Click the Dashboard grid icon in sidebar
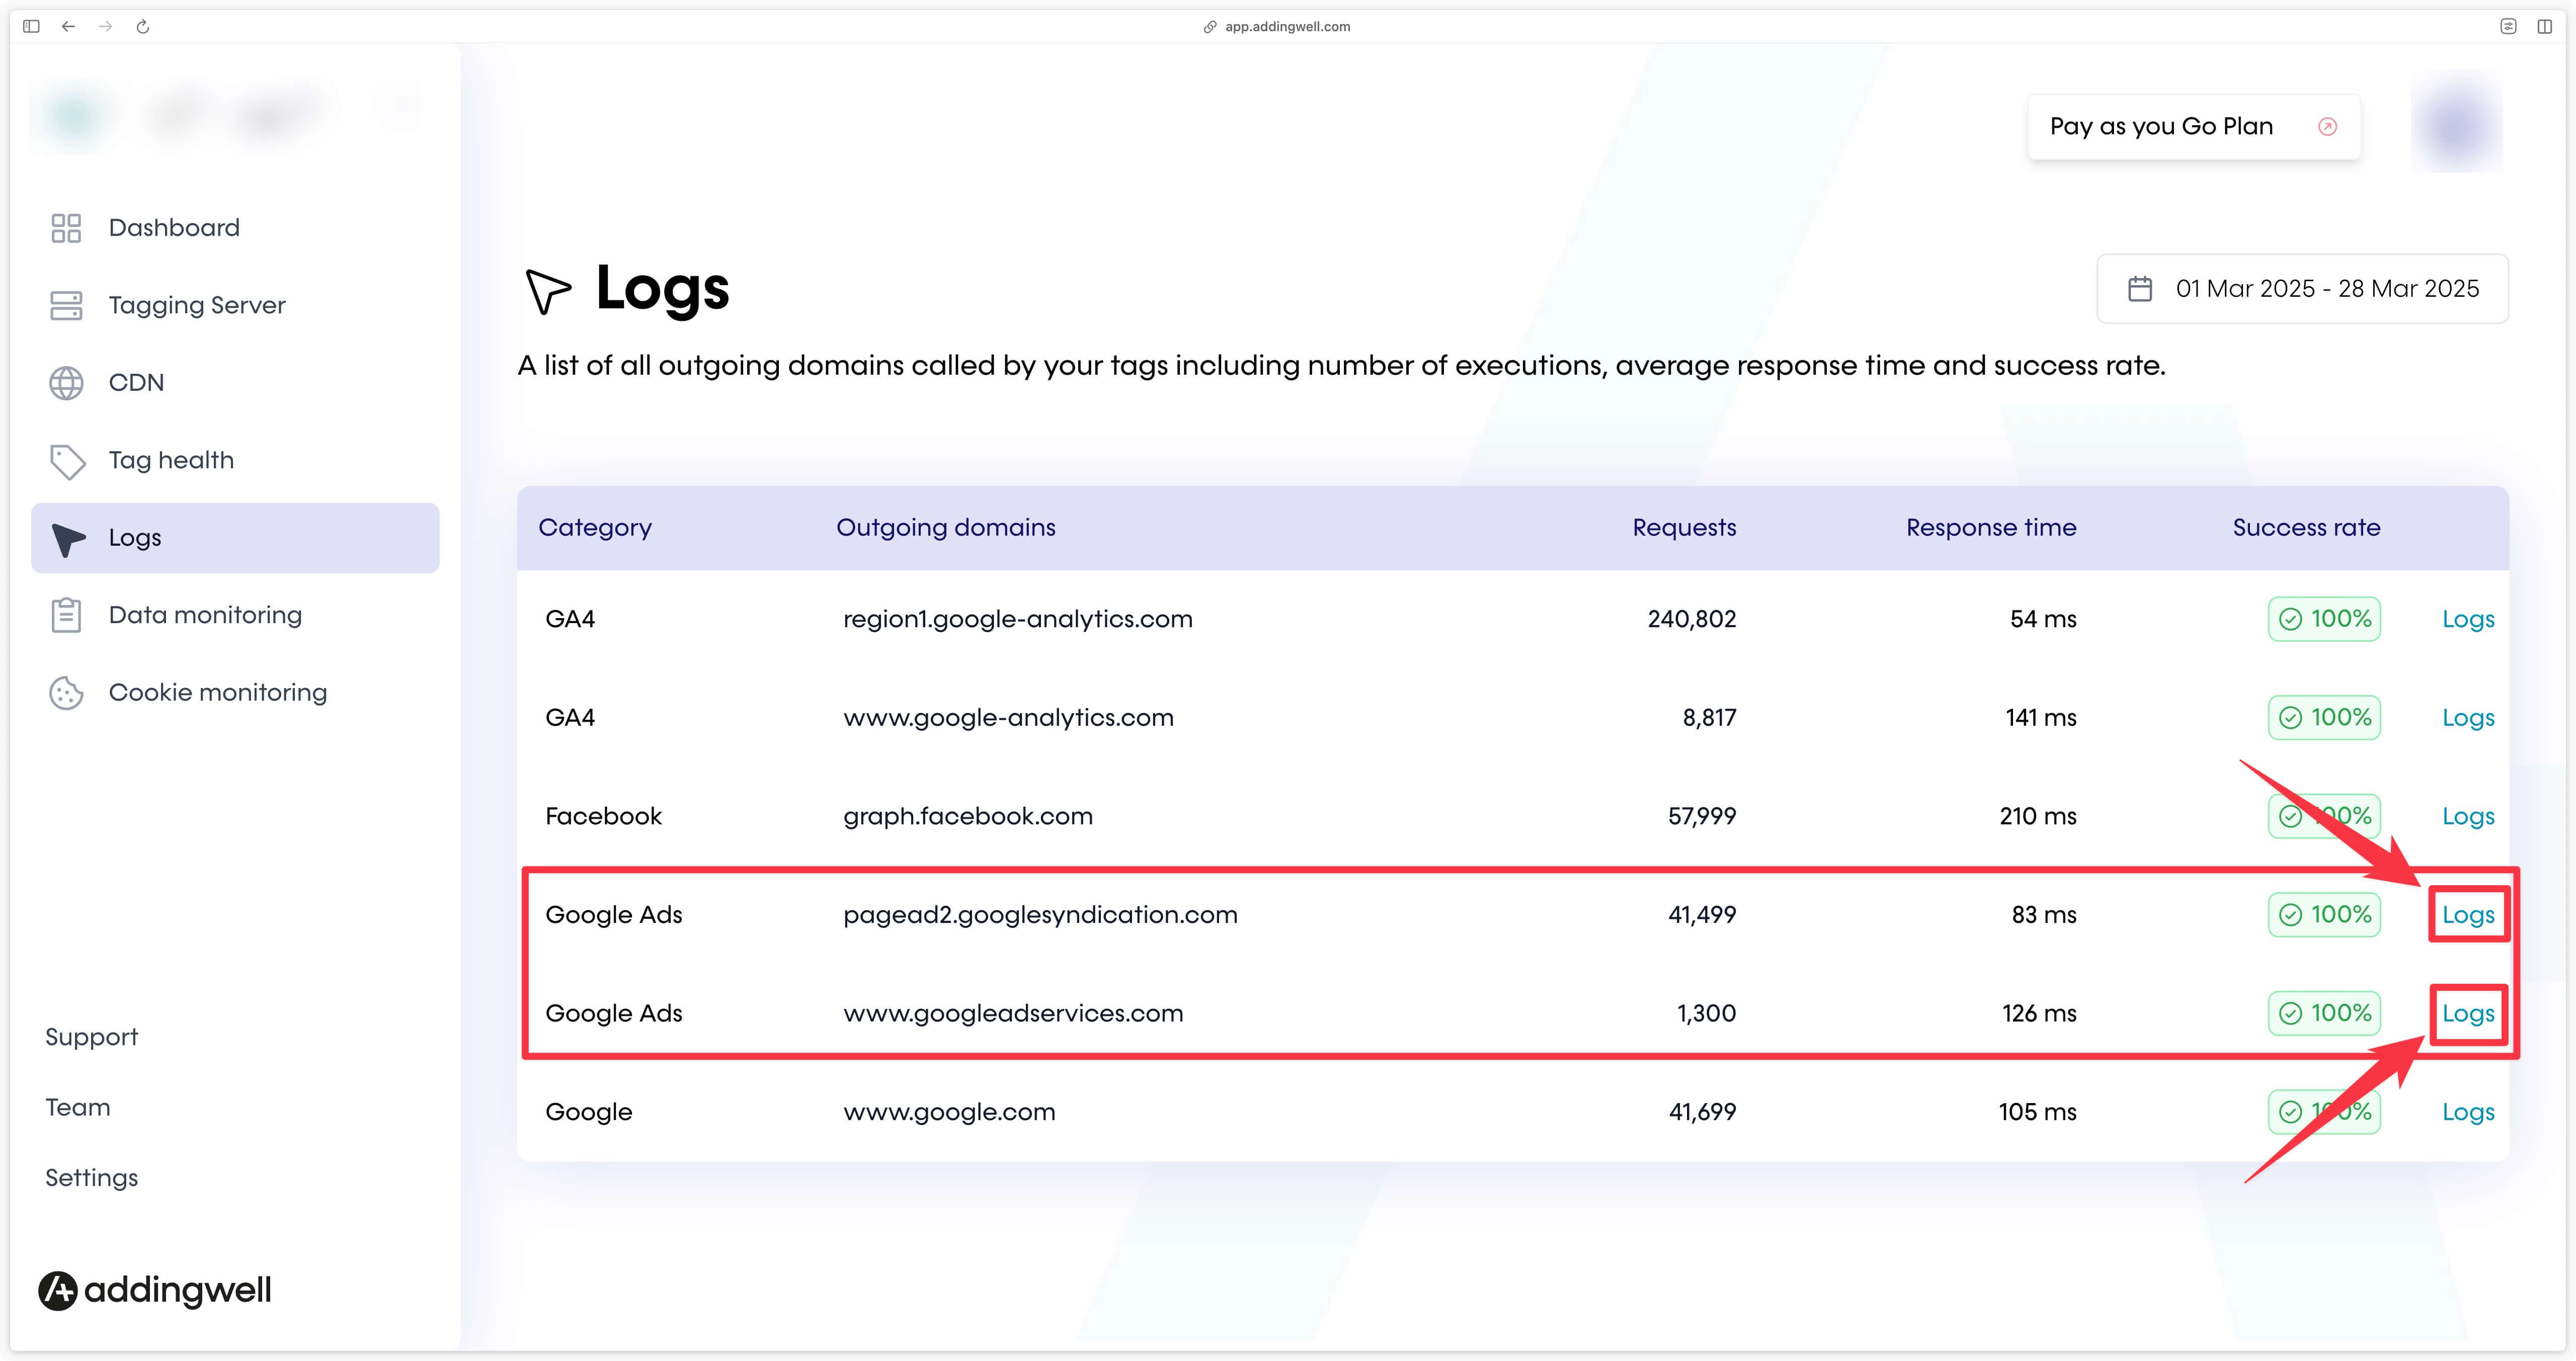The image size is (2576, 1361). tap(66, 228)
